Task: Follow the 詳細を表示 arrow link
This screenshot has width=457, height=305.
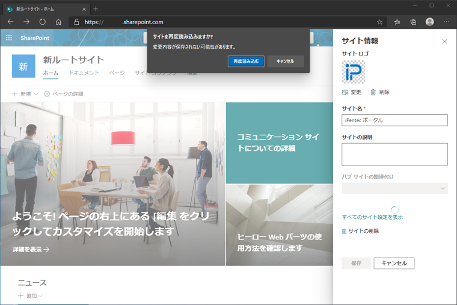Action: point(31,249)
